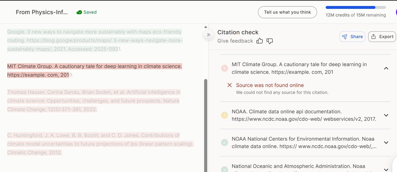Click We could not find any source text
Image resolution: width=397 pixels, height=172 pixels.
pos(282,92)
